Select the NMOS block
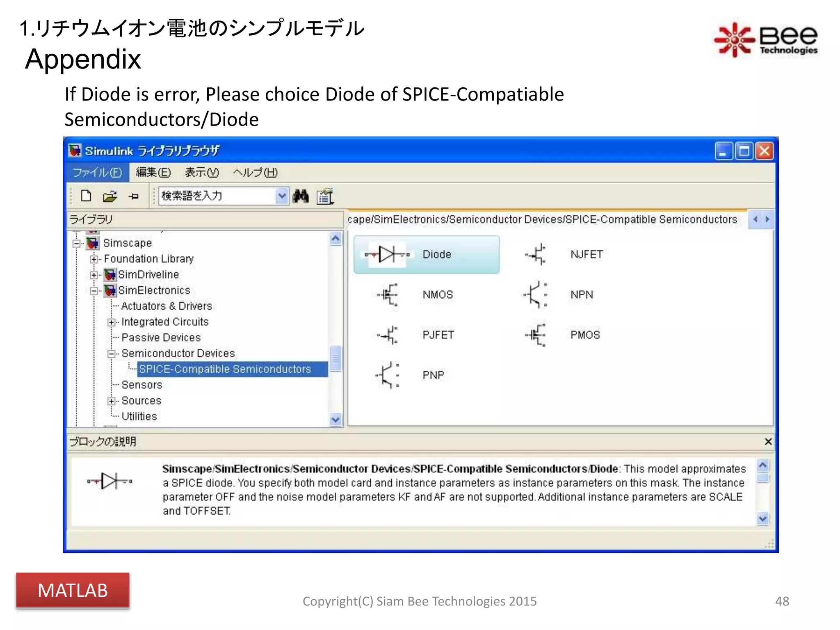 click(x=415, y=294)
